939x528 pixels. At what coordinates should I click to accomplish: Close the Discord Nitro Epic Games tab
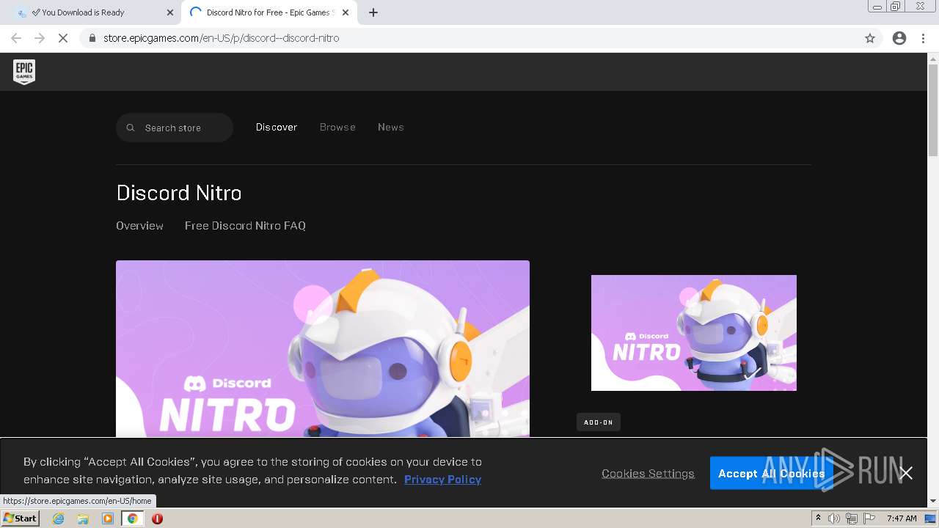click(346, 12)
